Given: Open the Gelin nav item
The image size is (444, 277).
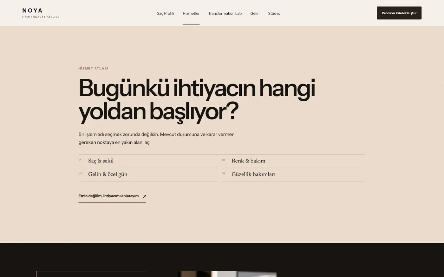Looking at the screenshot, I should [255, 13].
